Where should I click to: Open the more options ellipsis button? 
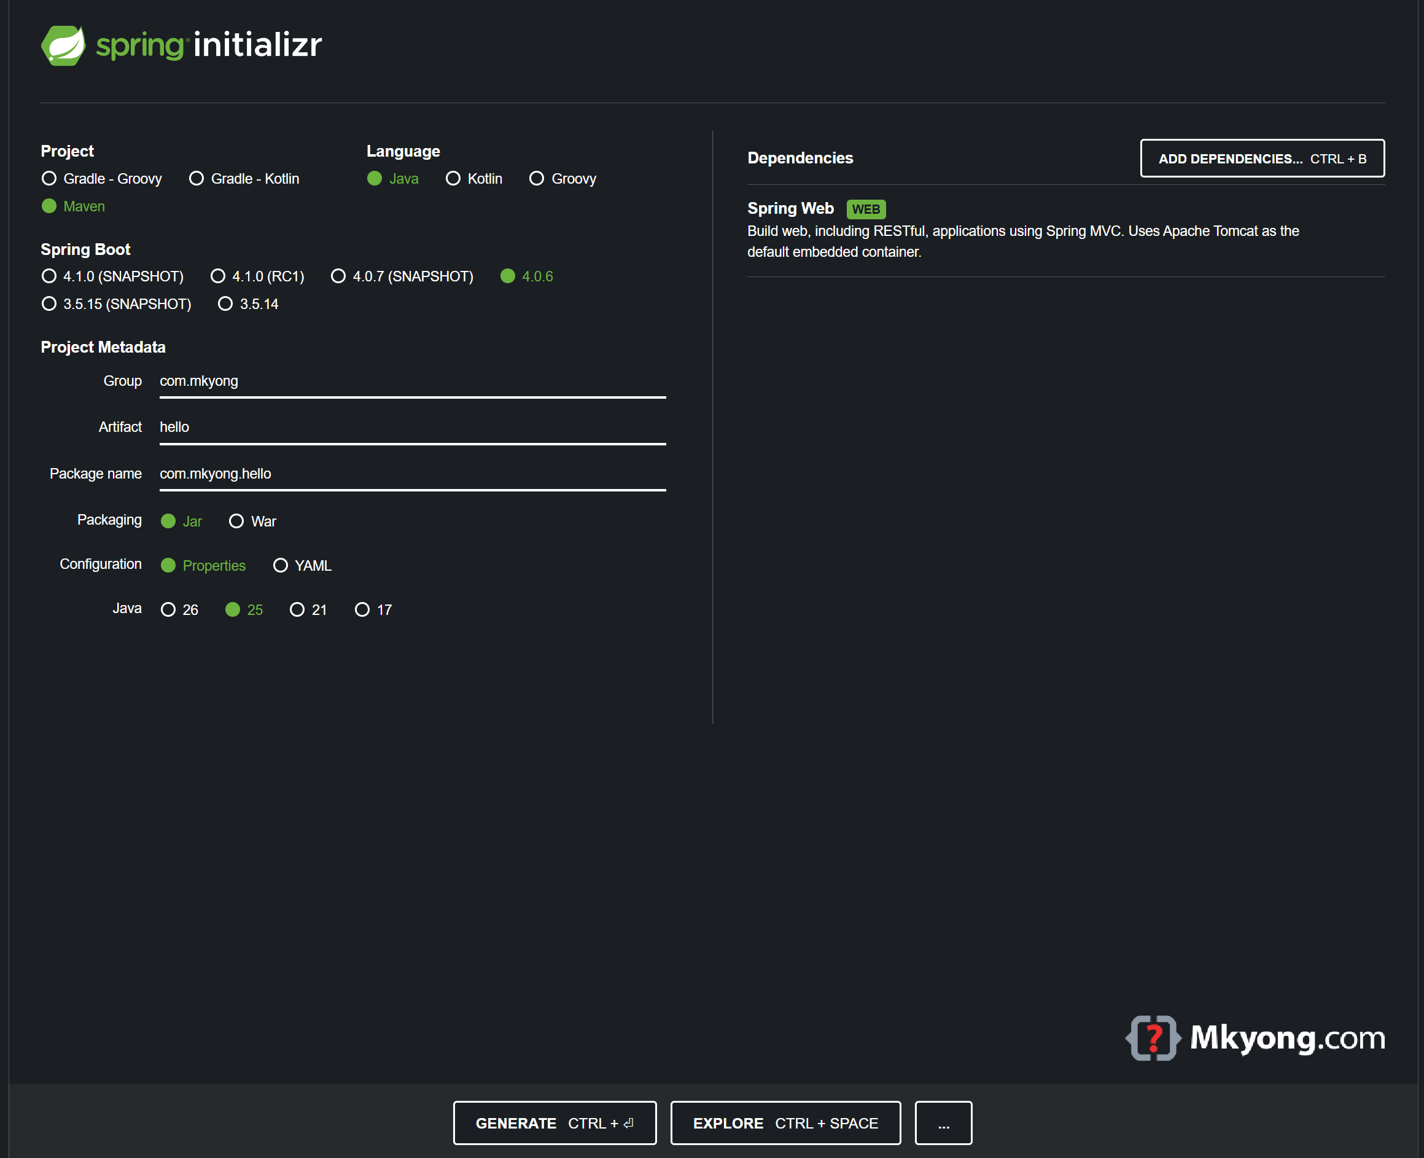(943, 1124)
